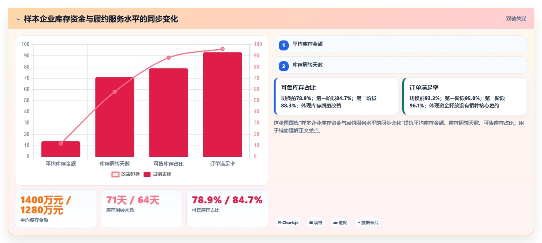The height and width of the screenshot is (243, 542).
Task: Click the header icon beside the chart title
Action: [18, 19]
